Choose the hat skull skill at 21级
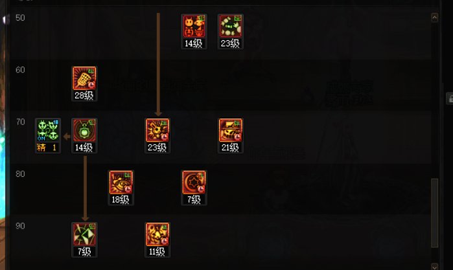 231,130
